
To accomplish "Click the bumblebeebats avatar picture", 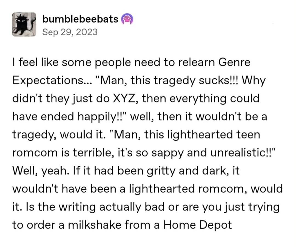I will 24,24.
